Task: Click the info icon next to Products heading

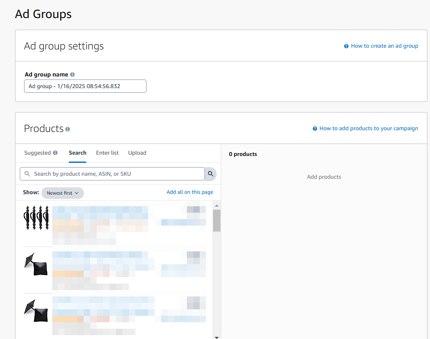Action: [x=68, y=129]
